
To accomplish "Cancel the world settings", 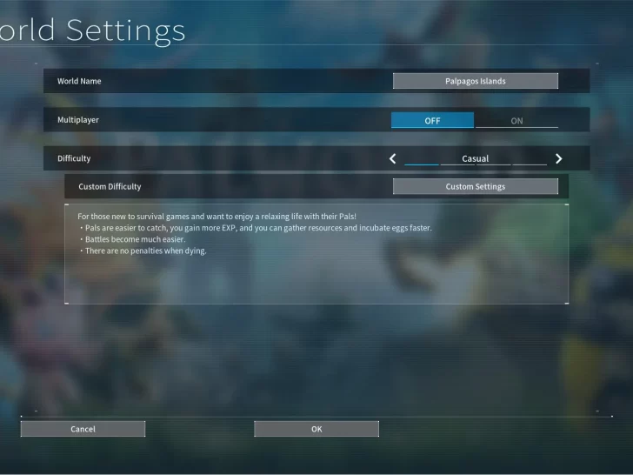I will (x=83, y=429).
